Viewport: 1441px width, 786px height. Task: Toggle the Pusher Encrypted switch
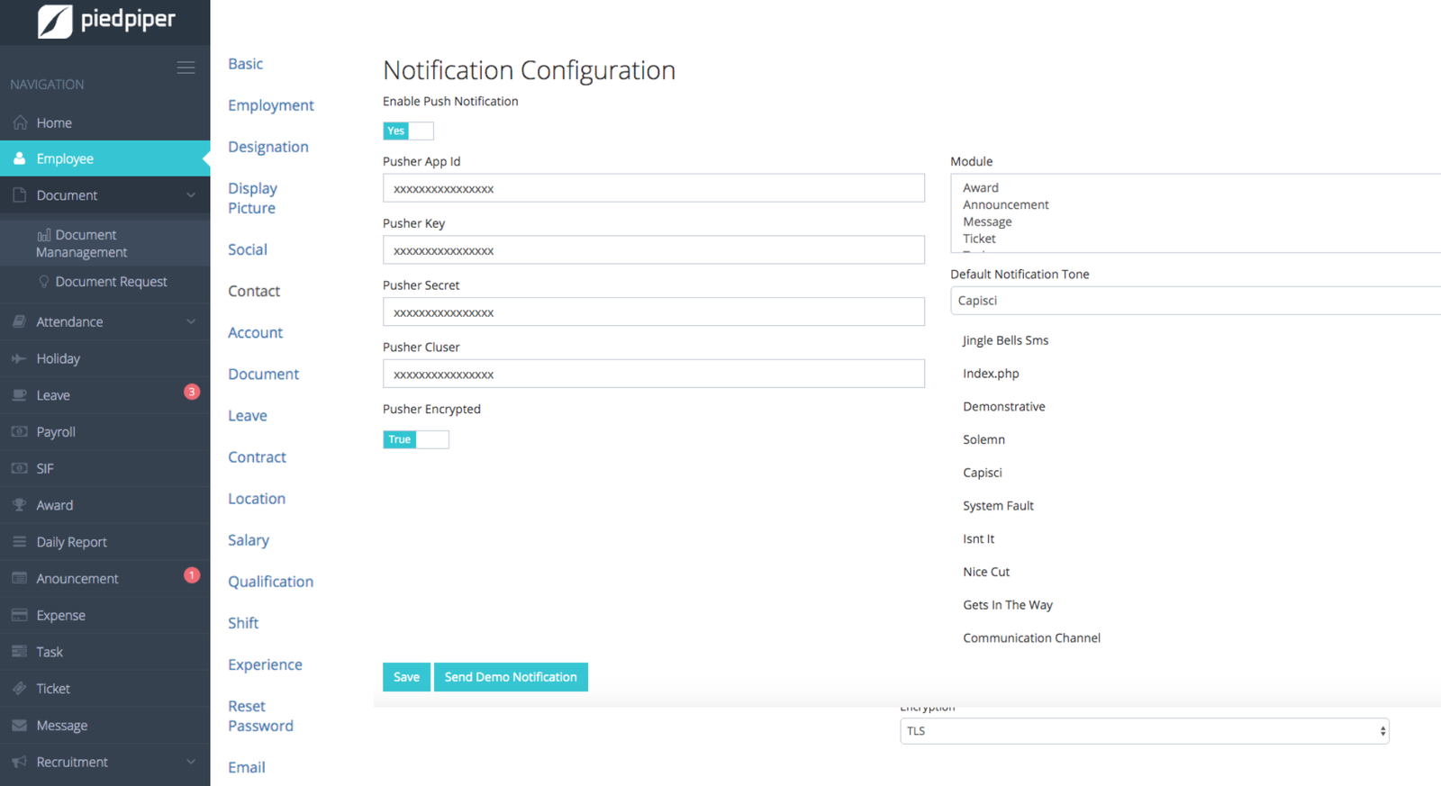pos(415,439)
